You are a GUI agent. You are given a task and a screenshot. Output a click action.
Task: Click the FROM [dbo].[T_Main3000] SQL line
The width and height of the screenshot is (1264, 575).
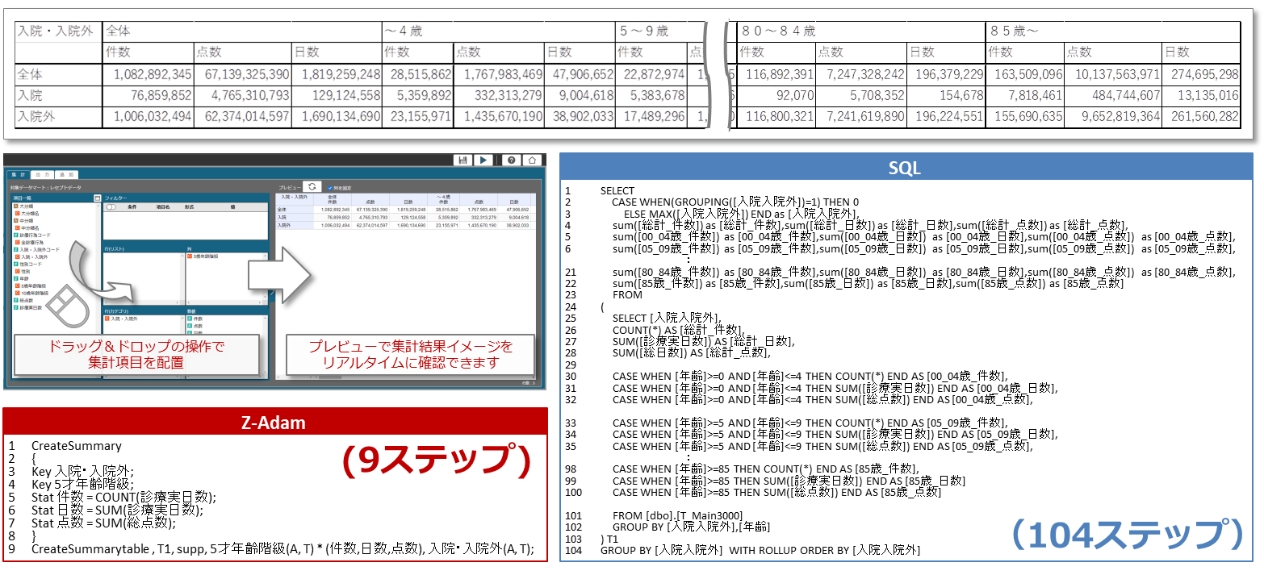[x=677, y=515]
